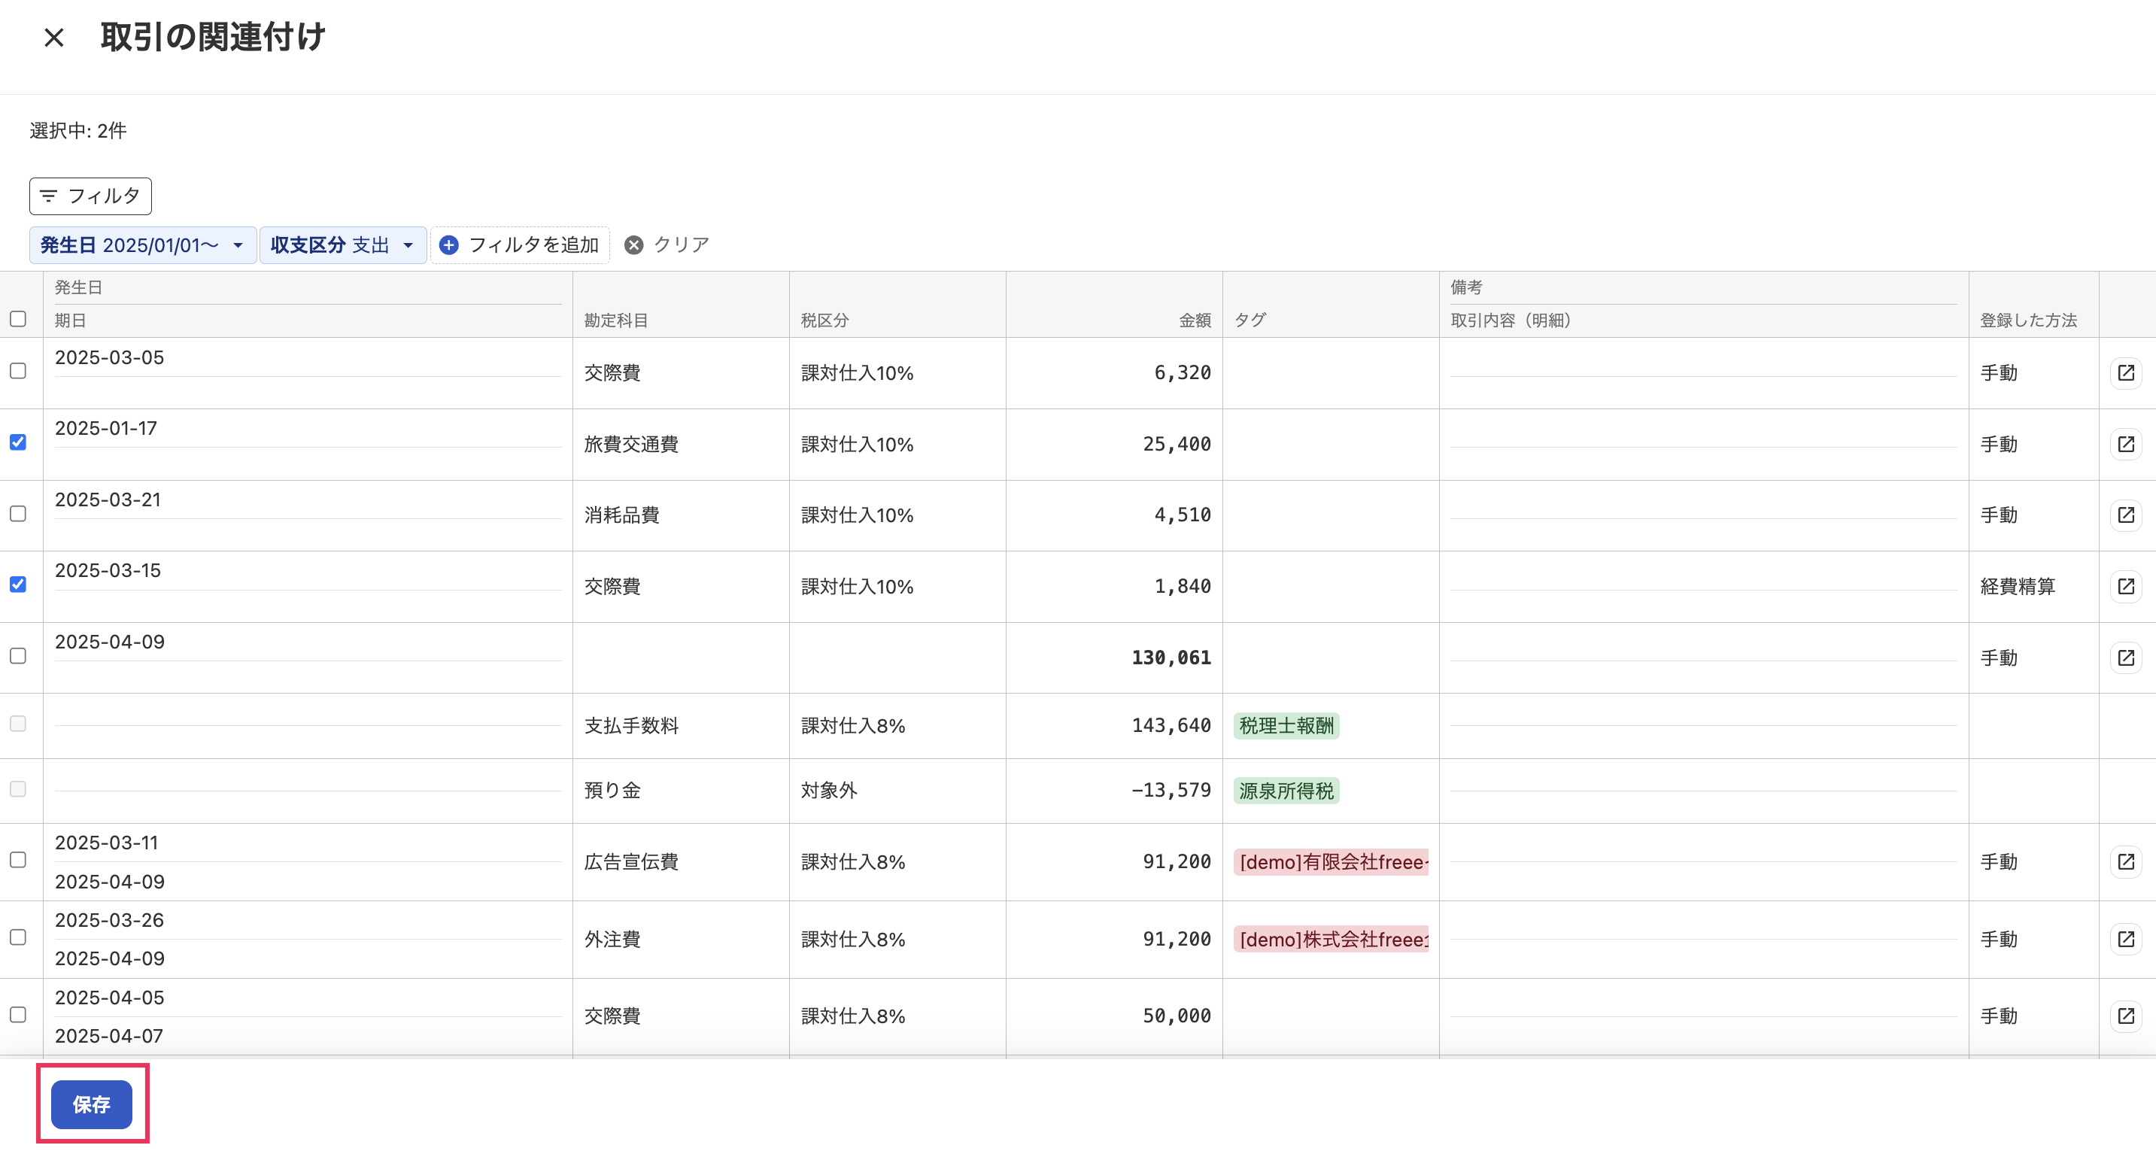Click the amount 143,640

click(1171, 726)
